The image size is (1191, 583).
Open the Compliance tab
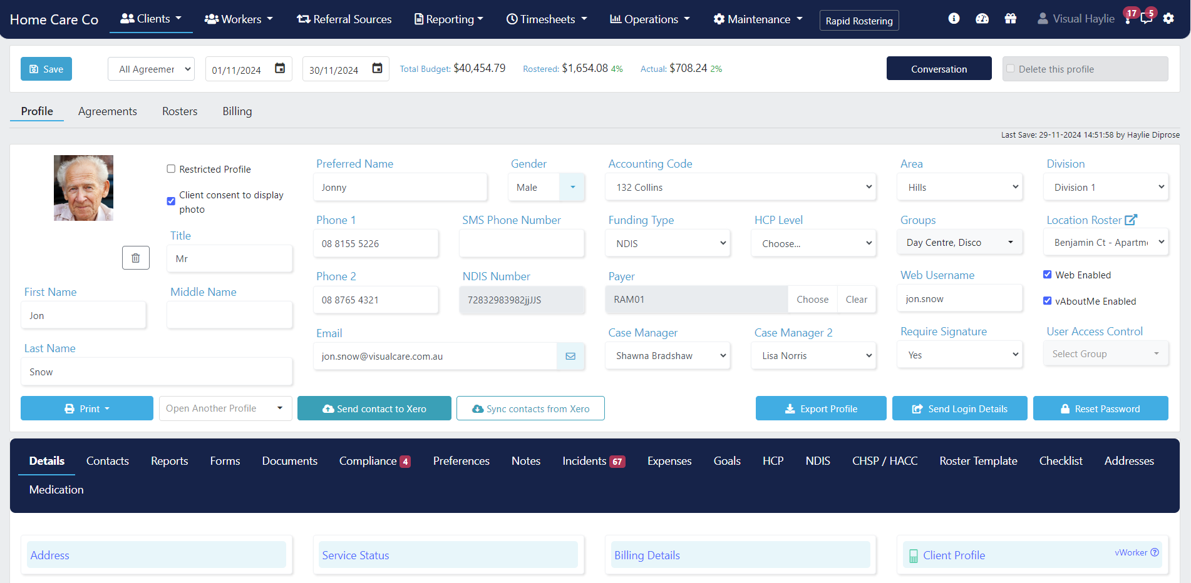tap(374, 461)
